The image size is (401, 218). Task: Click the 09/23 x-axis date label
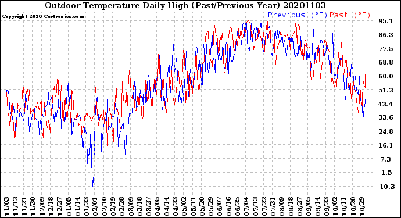point(325,206)
